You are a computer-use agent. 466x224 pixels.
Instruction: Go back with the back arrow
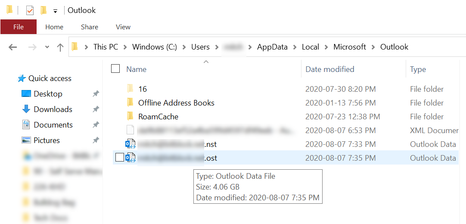pyautogui.click(x=12, y=47)
